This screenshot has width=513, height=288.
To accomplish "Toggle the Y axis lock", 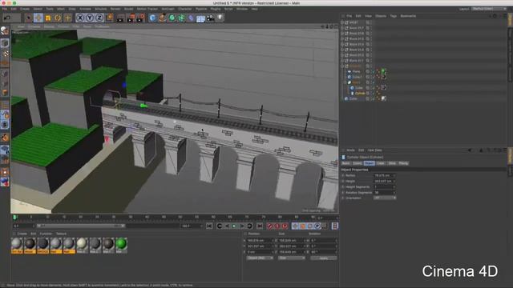I will coord(89,18).
